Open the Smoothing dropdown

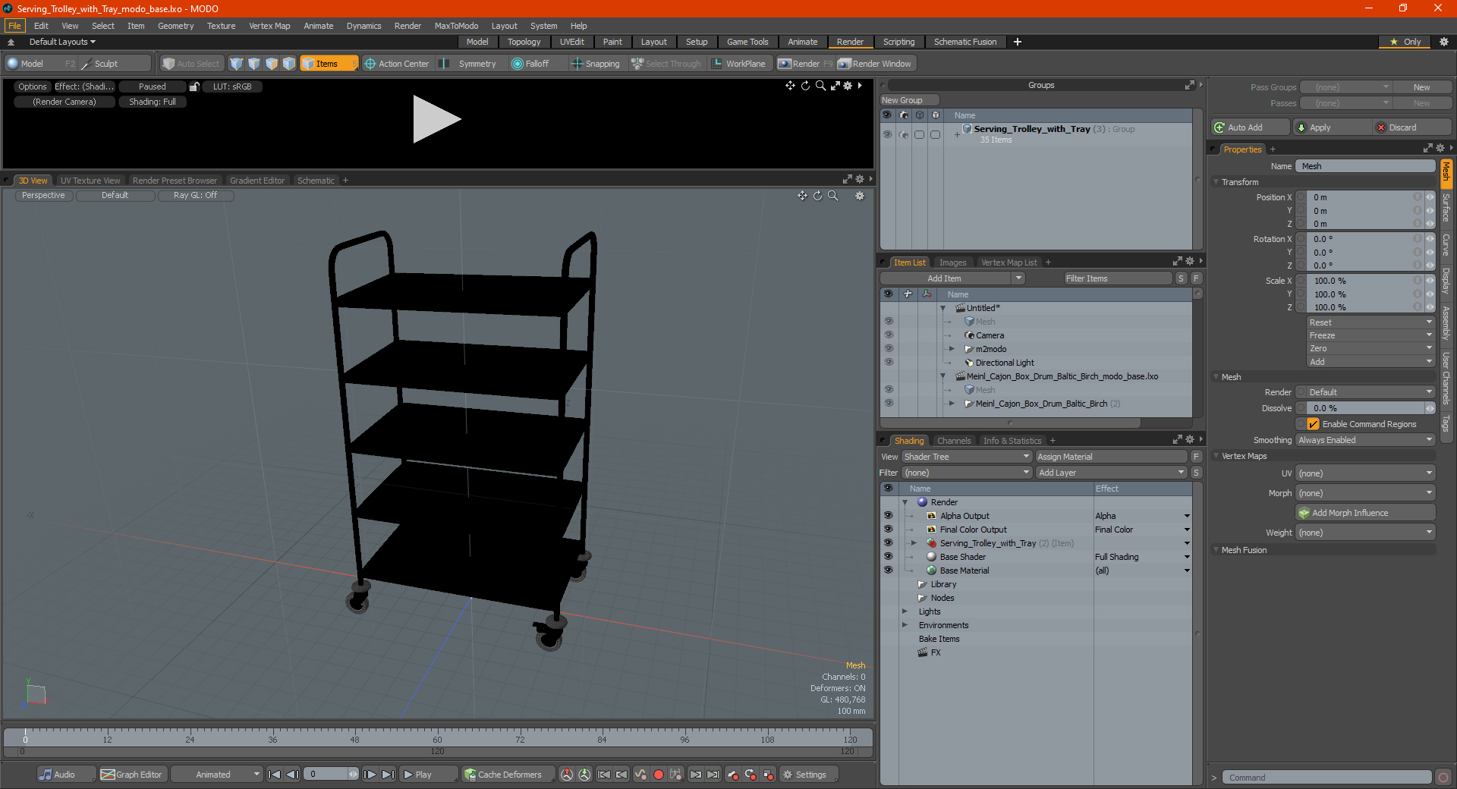click(1365, 440)
